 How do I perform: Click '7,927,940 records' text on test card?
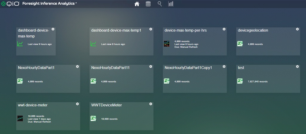(x=258, y=81)
